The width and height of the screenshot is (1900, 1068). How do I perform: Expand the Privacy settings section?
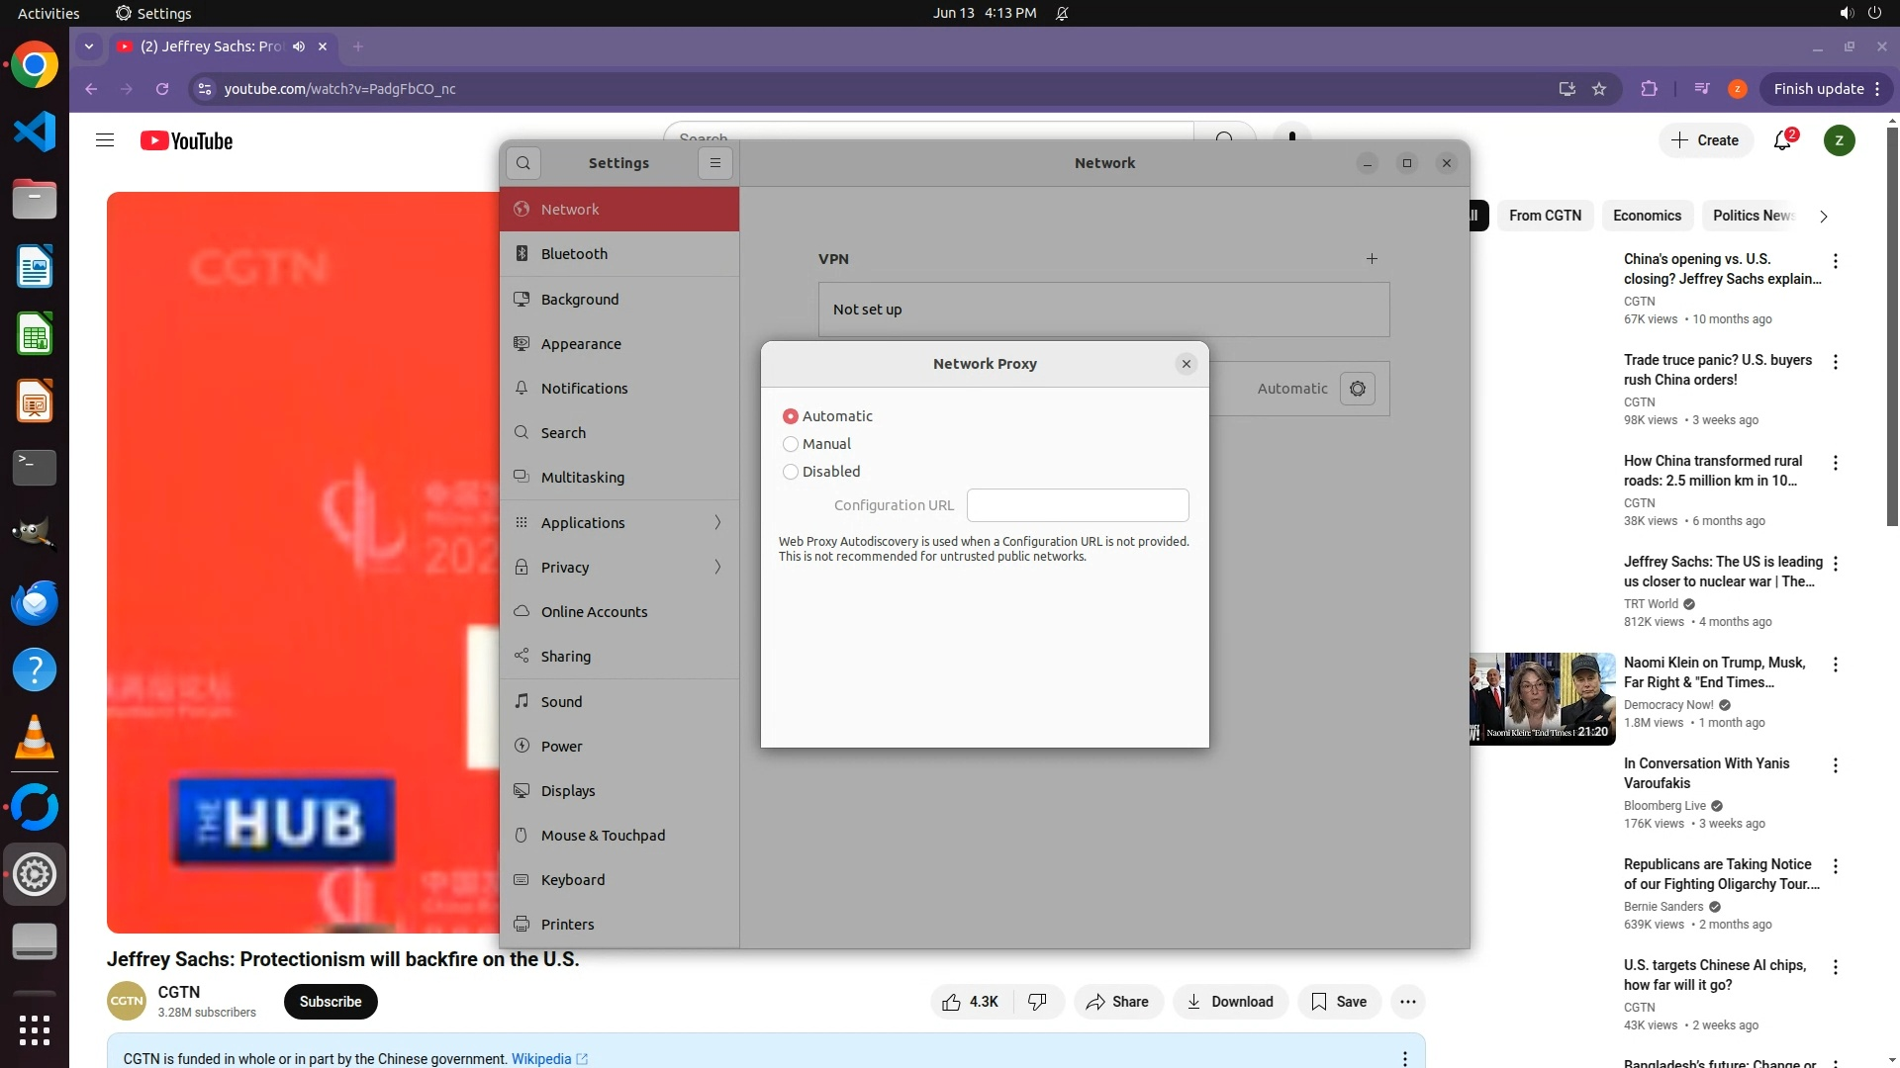pos(619,567)
